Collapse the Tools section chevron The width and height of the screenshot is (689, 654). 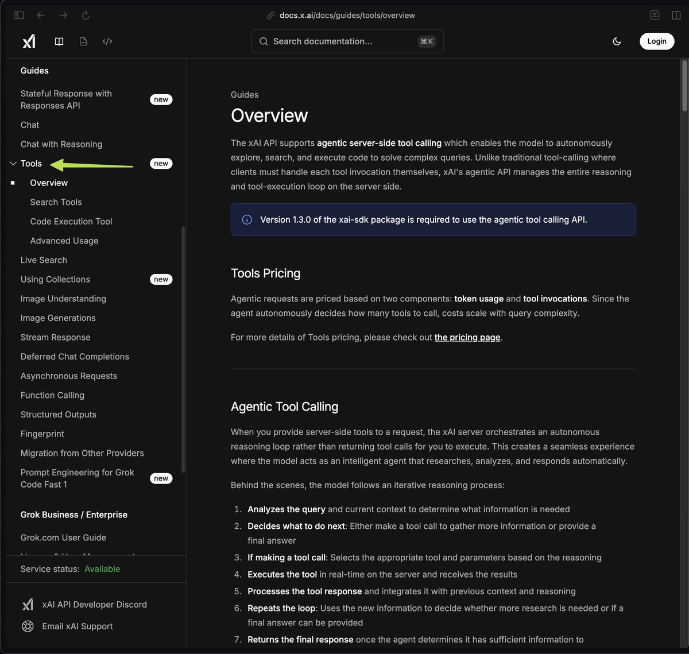13,164
